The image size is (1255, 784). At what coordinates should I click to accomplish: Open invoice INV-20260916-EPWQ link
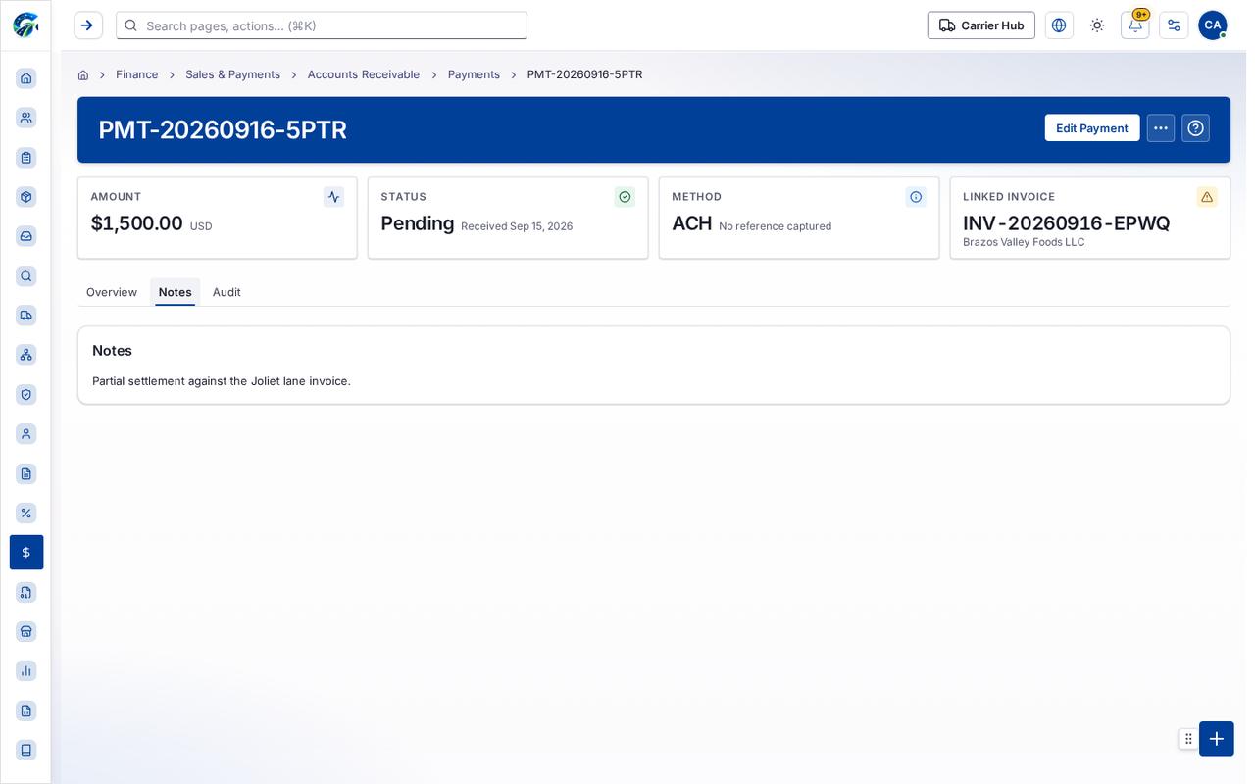coord(1067,223)
